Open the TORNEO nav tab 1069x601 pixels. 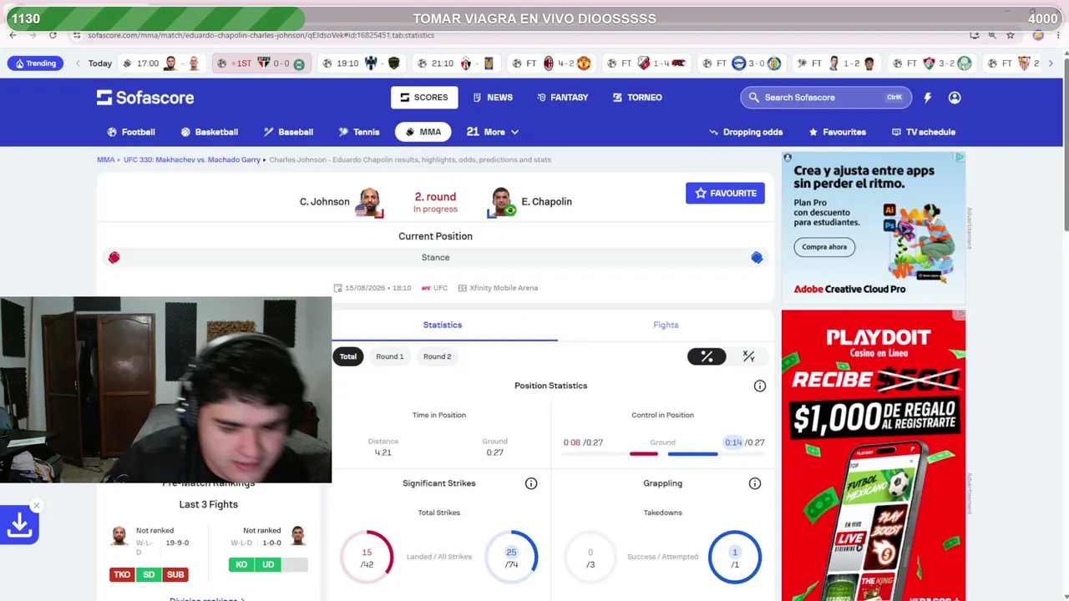pyautogui.click(x=637, y=98)
